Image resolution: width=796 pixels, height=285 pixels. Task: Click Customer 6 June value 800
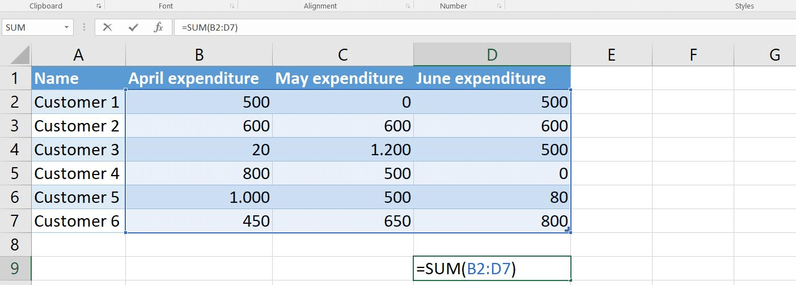(x=492, y=221)
